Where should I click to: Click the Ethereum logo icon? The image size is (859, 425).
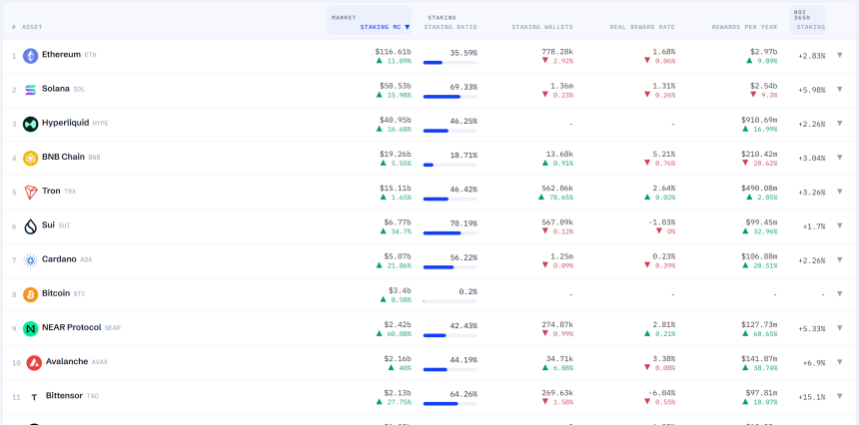click(30, 56)
